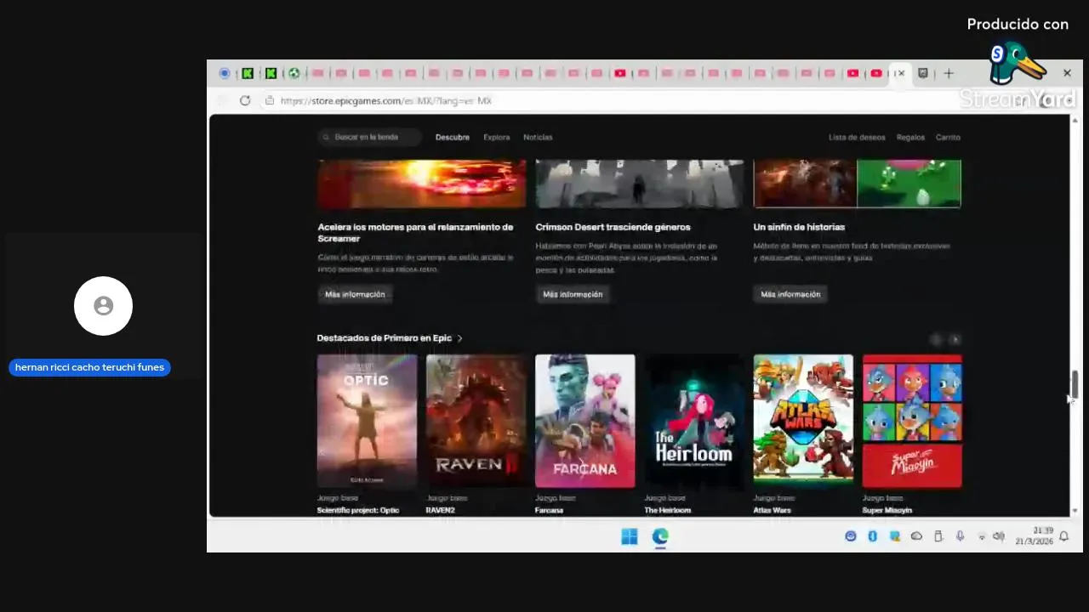Click the microphone tray icon
This screenshot has width=1089, height=612.
960,536
